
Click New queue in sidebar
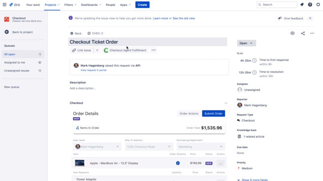12,87
